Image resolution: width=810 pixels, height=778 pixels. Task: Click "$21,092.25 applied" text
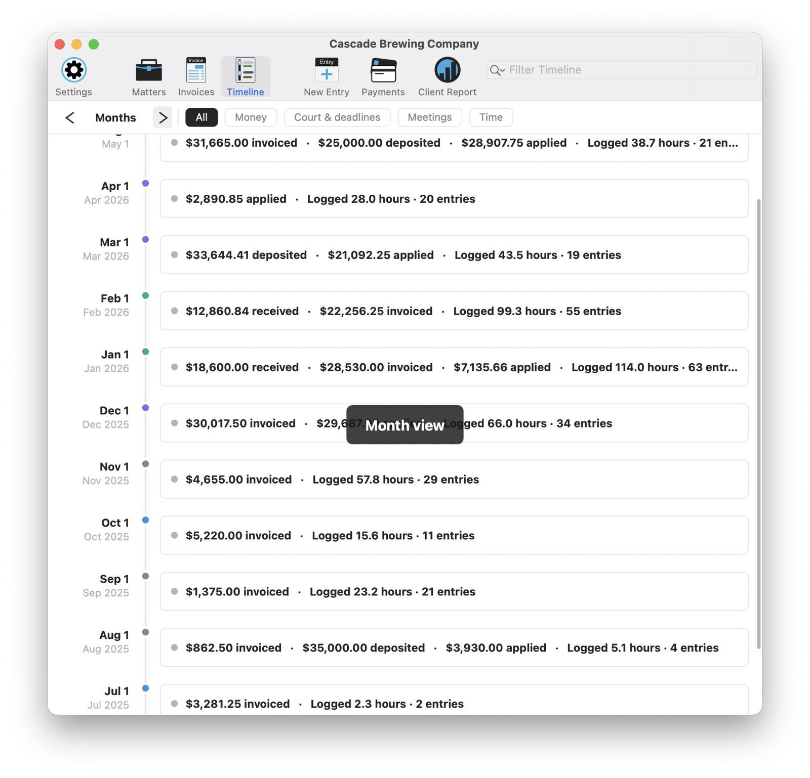[381, 255]
